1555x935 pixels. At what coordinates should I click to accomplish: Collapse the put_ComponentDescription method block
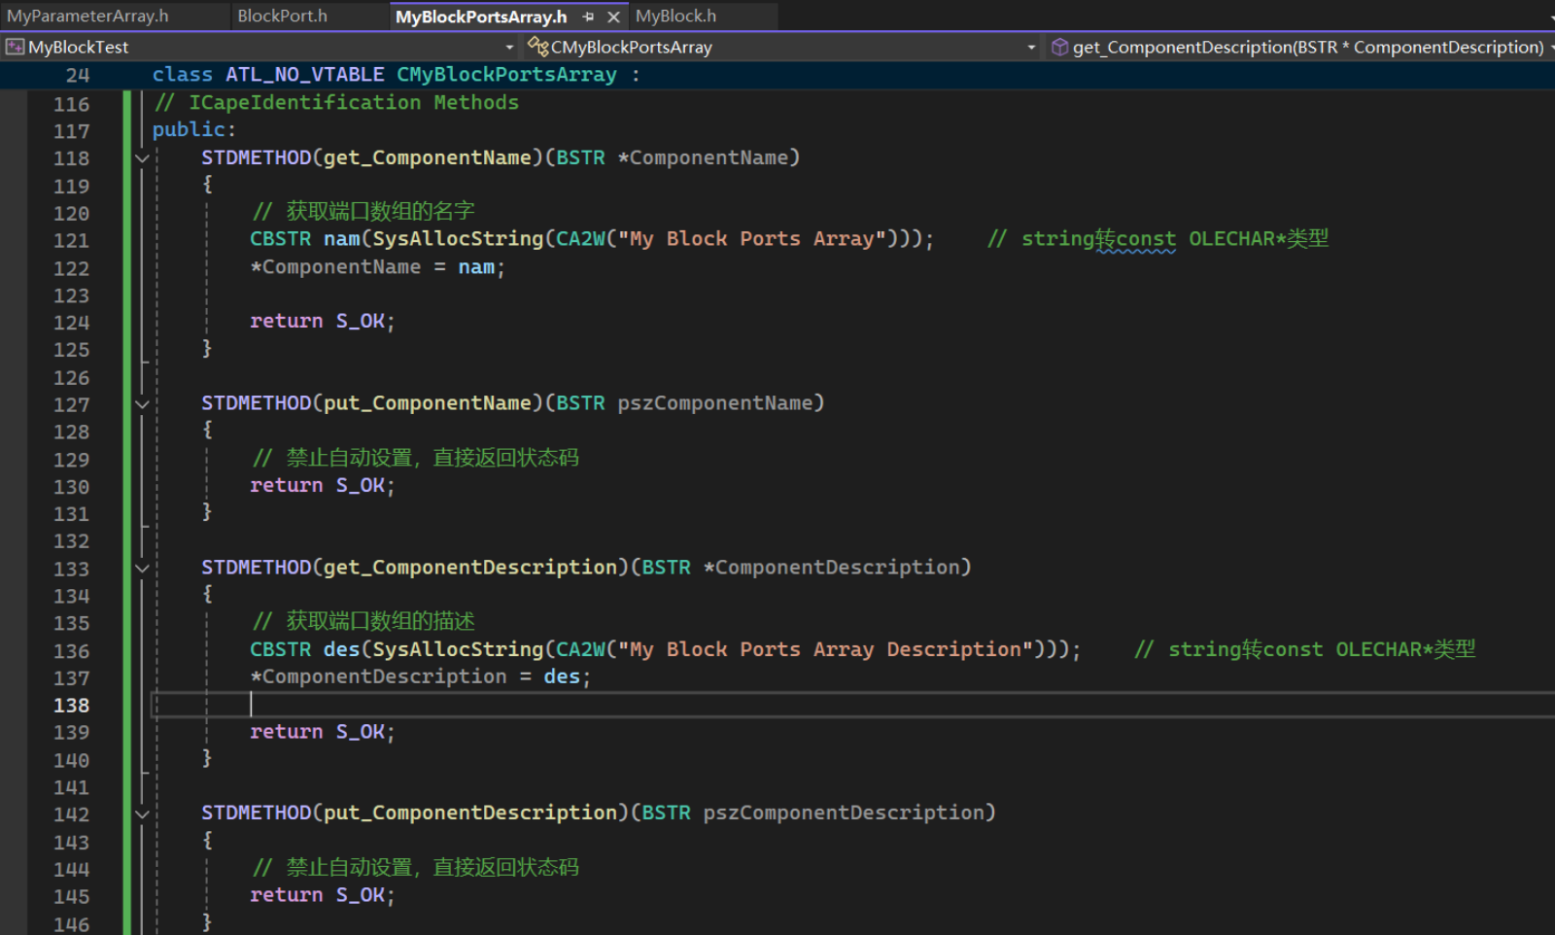[142, 814]
